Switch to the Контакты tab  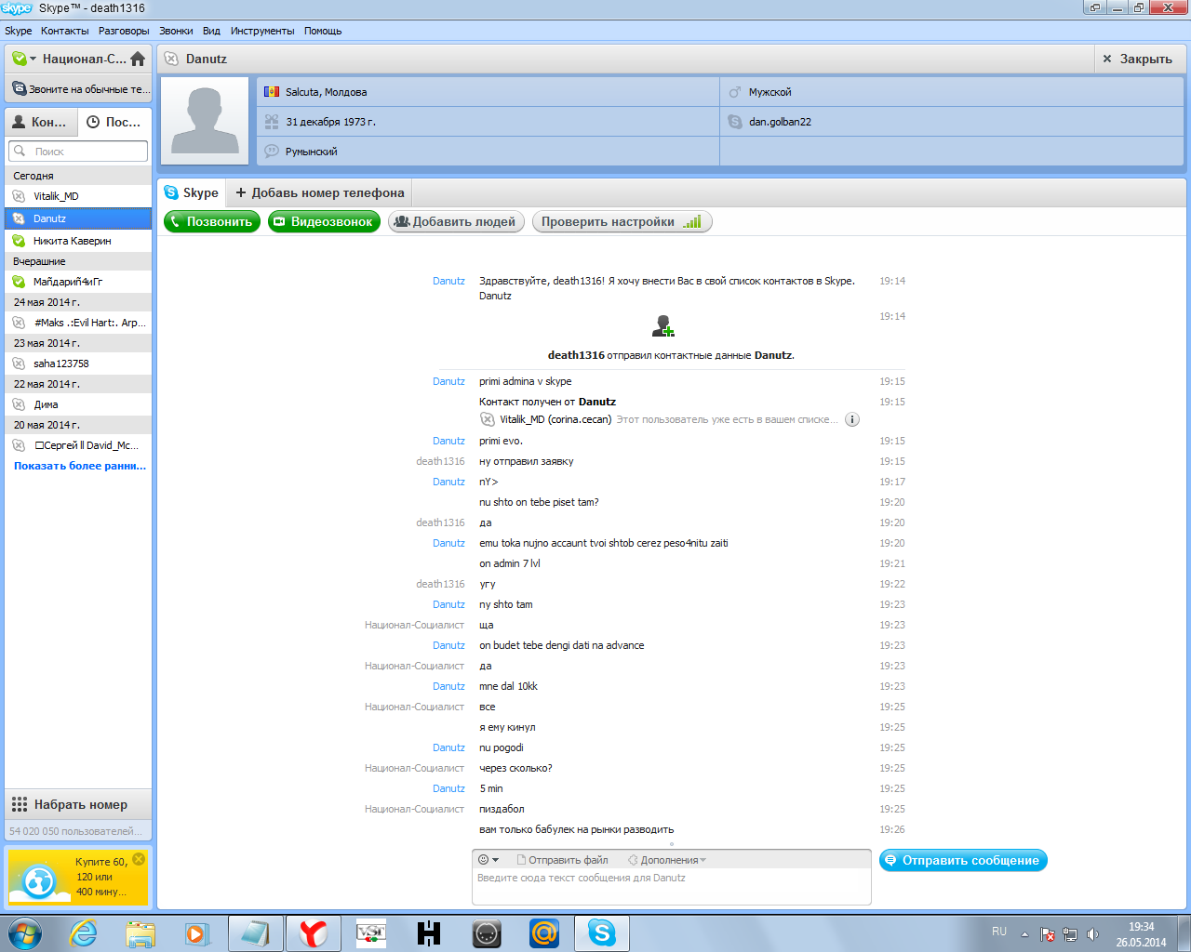click(x=40, y=122)
